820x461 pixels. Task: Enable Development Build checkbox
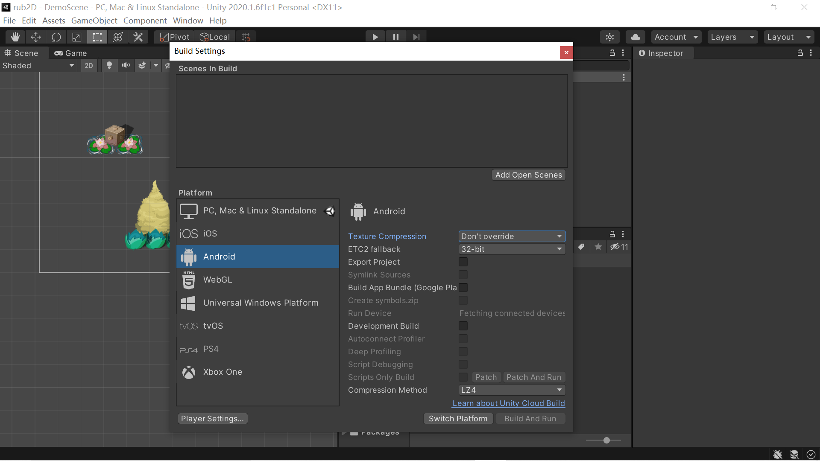[x=463, y=326]
